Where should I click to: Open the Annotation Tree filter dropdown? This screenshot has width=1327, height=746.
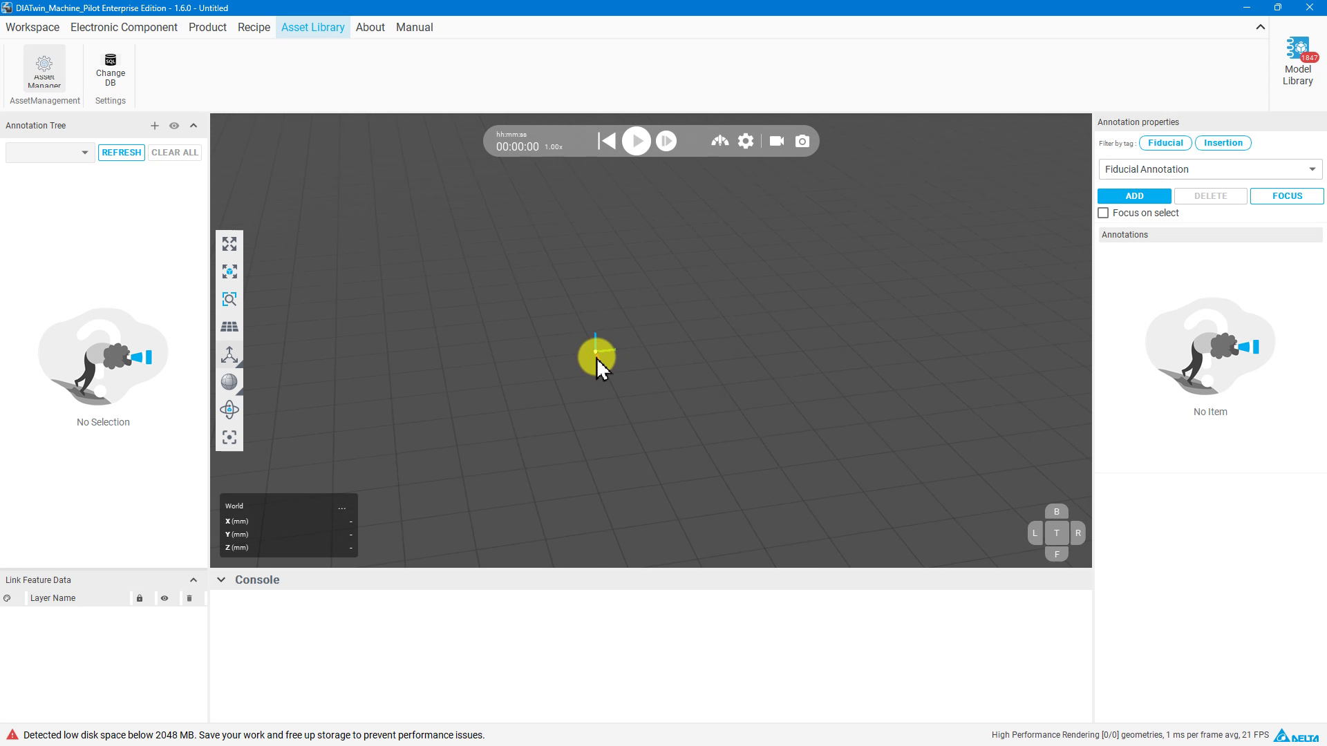pyautogui.click(x=50, y=153)
